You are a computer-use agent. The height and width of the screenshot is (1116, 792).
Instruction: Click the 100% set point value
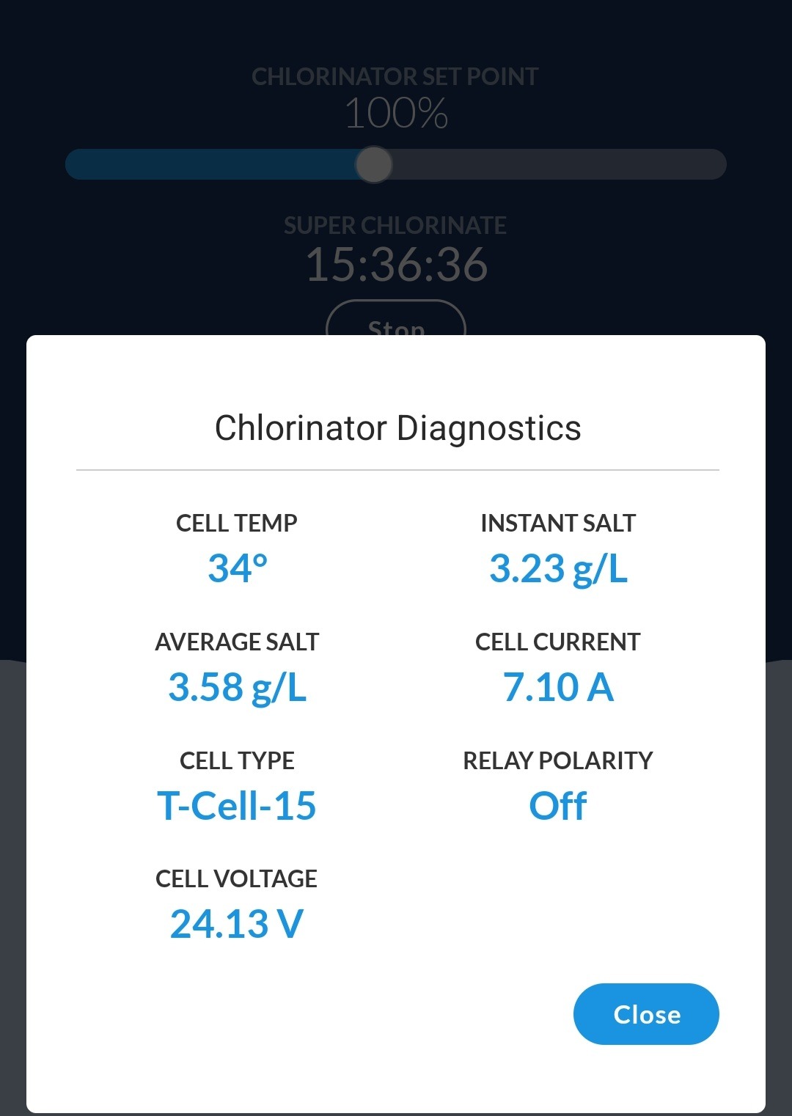(x=396, y=114)
